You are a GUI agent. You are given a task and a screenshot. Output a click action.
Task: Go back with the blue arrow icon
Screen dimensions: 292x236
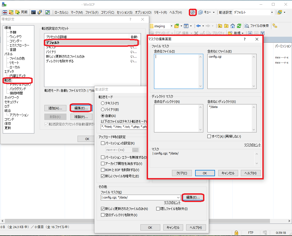click(x=198, y=26)
